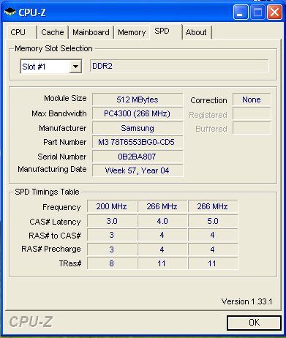Click the DDR2 memory type field
The width and height of the screenshot is (286, 338).
[x=179, y=66]
